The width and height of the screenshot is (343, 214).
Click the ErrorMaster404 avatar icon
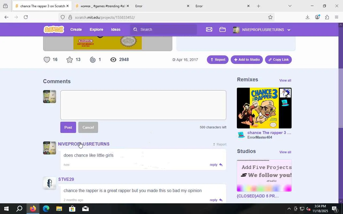[x=241, y=135]
